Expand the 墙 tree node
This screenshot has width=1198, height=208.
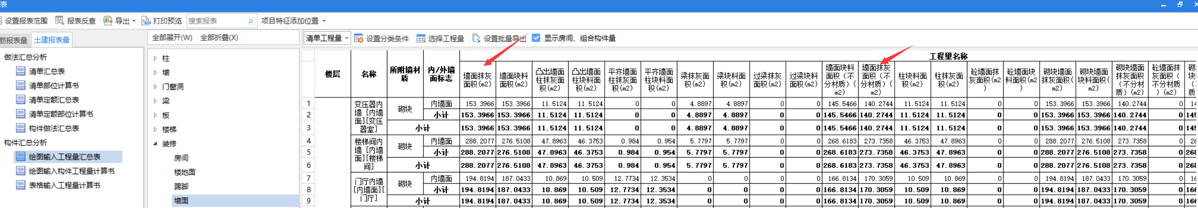click(155, 73)
